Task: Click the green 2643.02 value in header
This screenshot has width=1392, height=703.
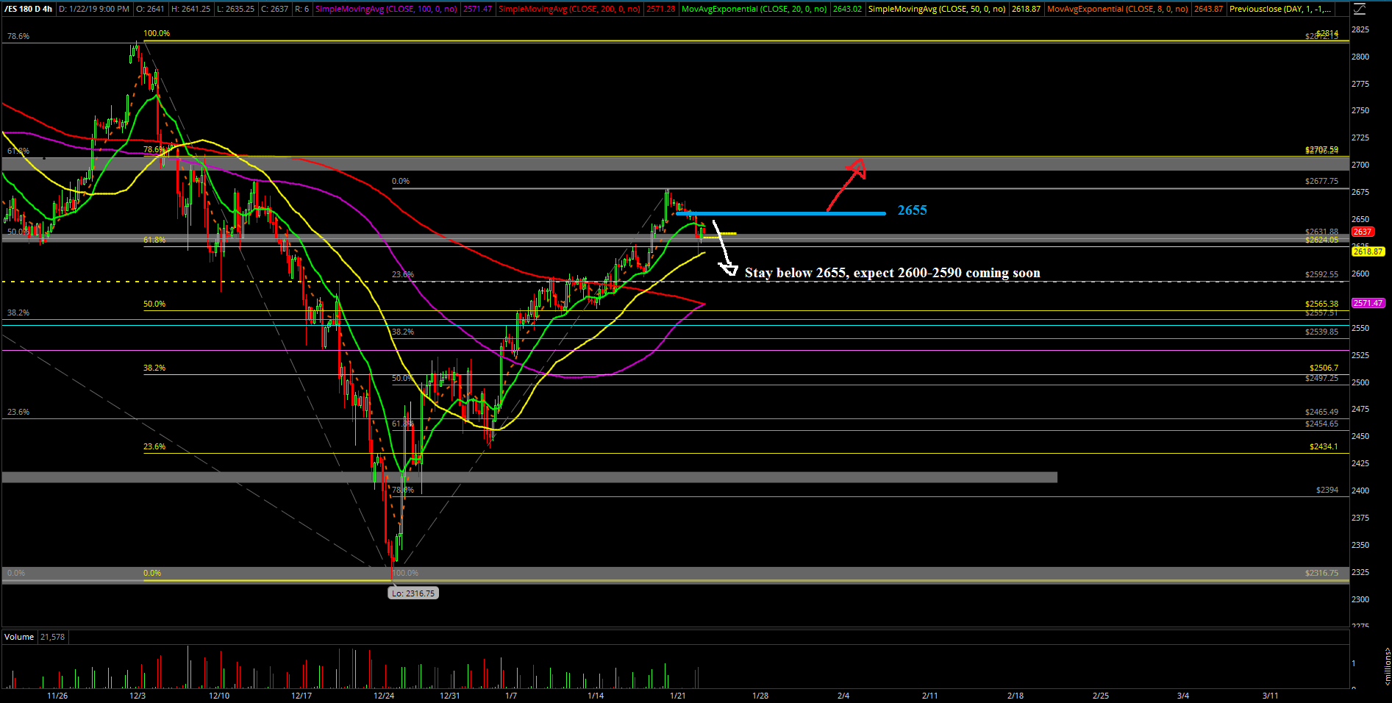Action: 847,9
